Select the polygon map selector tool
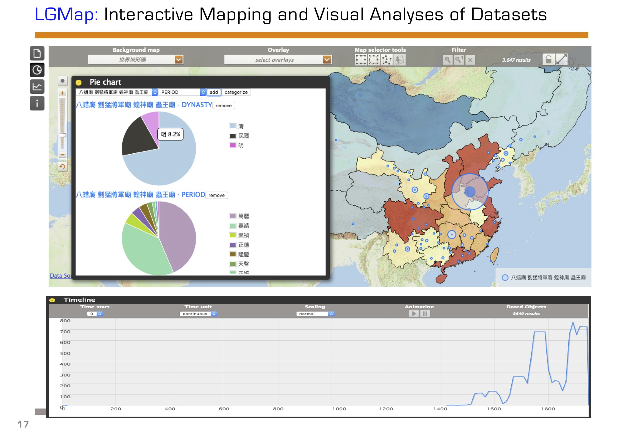 [x=387, y=60]
